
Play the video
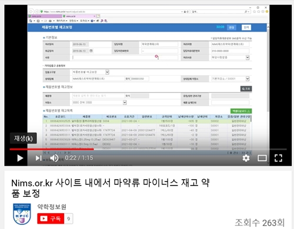click(20, 158)
